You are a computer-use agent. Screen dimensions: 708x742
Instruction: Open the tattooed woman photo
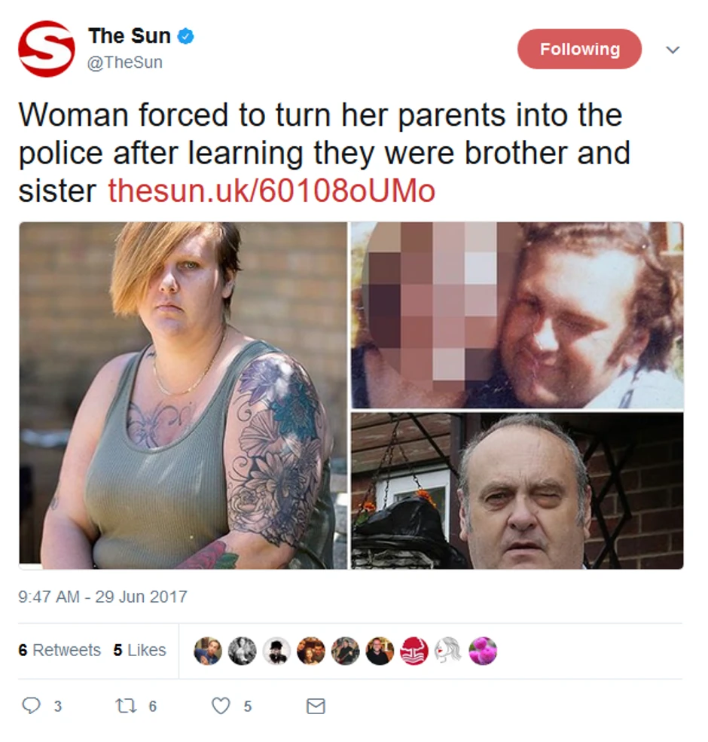(x=183, y=395)
